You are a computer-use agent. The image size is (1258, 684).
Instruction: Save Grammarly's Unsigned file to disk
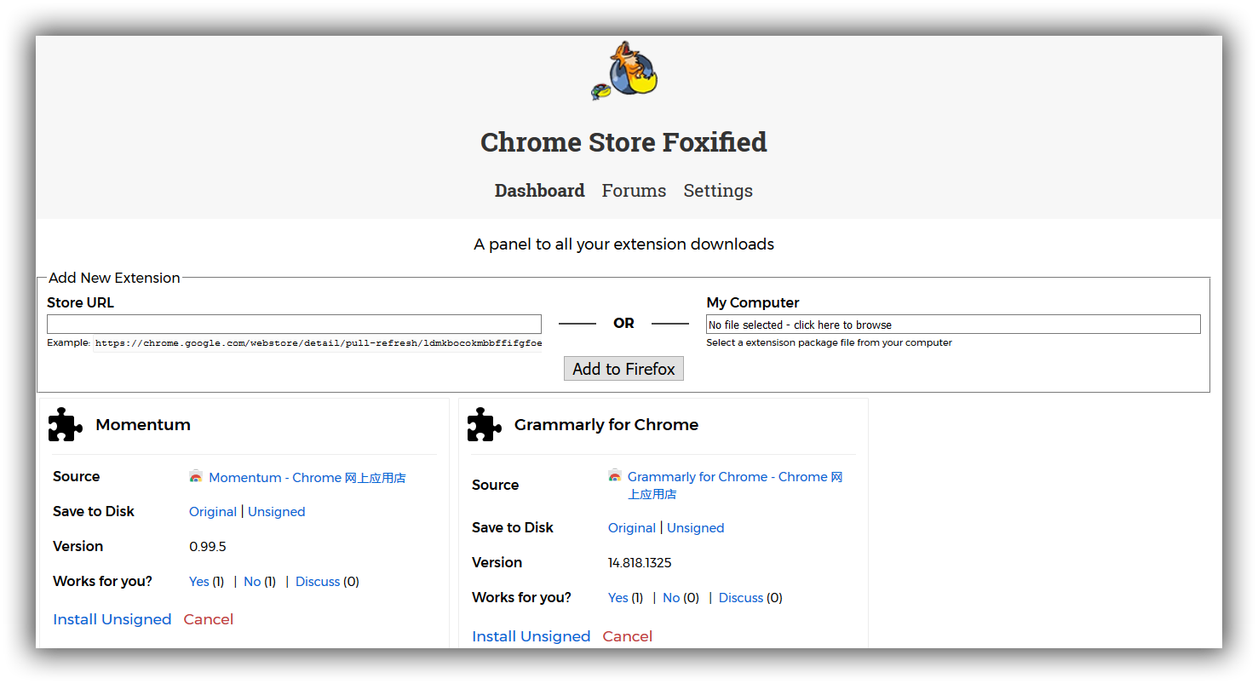pos(695,527)
